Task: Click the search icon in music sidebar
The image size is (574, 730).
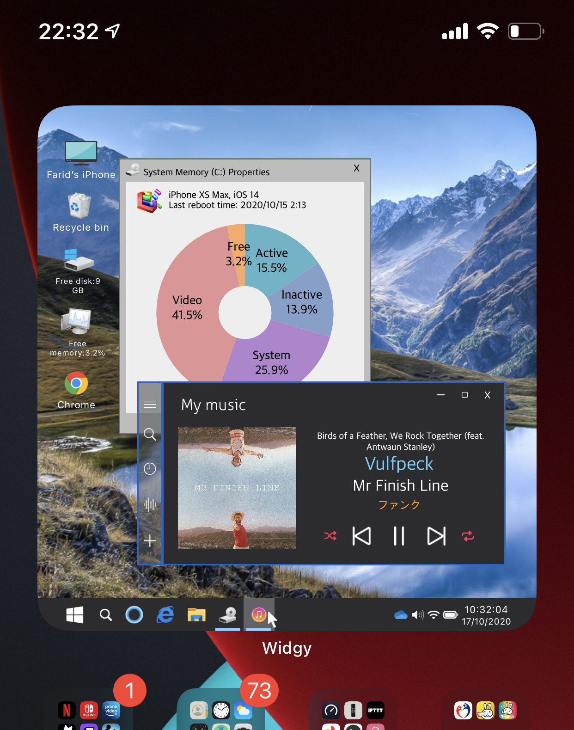Action: pos(150,434)
